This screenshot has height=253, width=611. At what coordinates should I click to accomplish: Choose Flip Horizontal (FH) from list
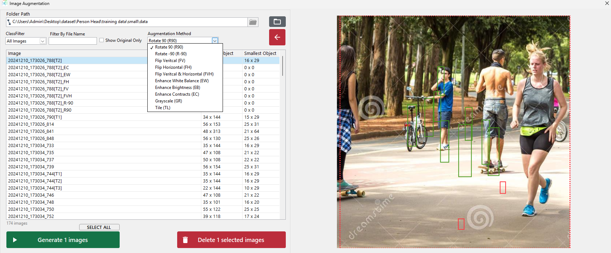click(173, 67)
